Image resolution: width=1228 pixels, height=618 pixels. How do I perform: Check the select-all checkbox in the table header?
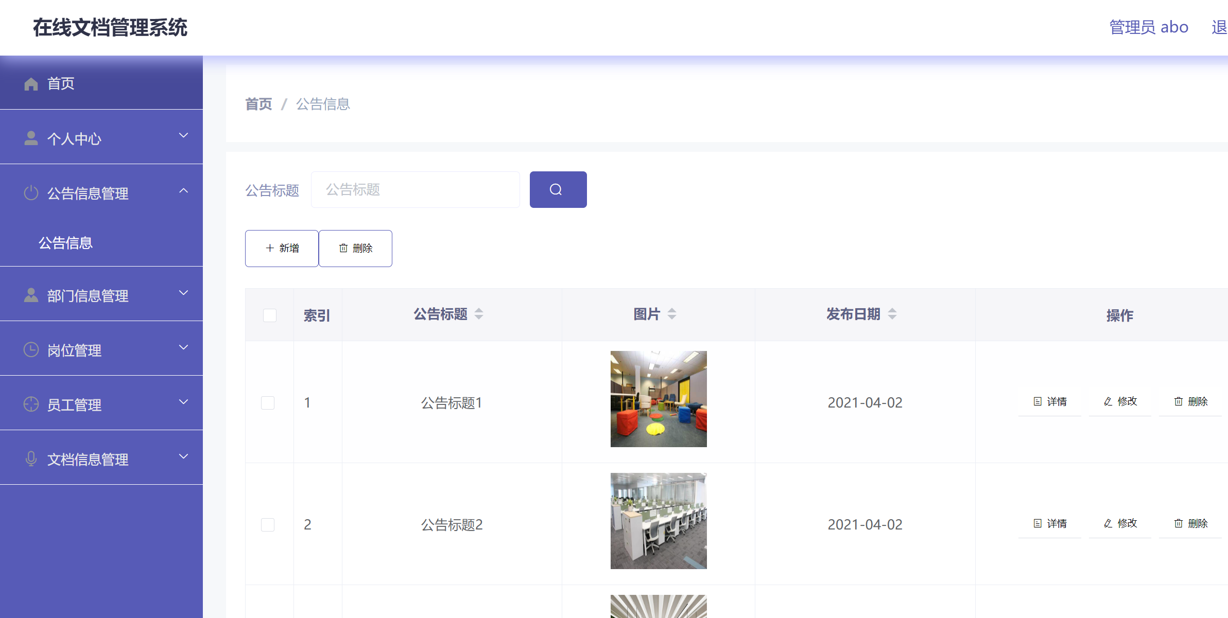click(269, 315)
